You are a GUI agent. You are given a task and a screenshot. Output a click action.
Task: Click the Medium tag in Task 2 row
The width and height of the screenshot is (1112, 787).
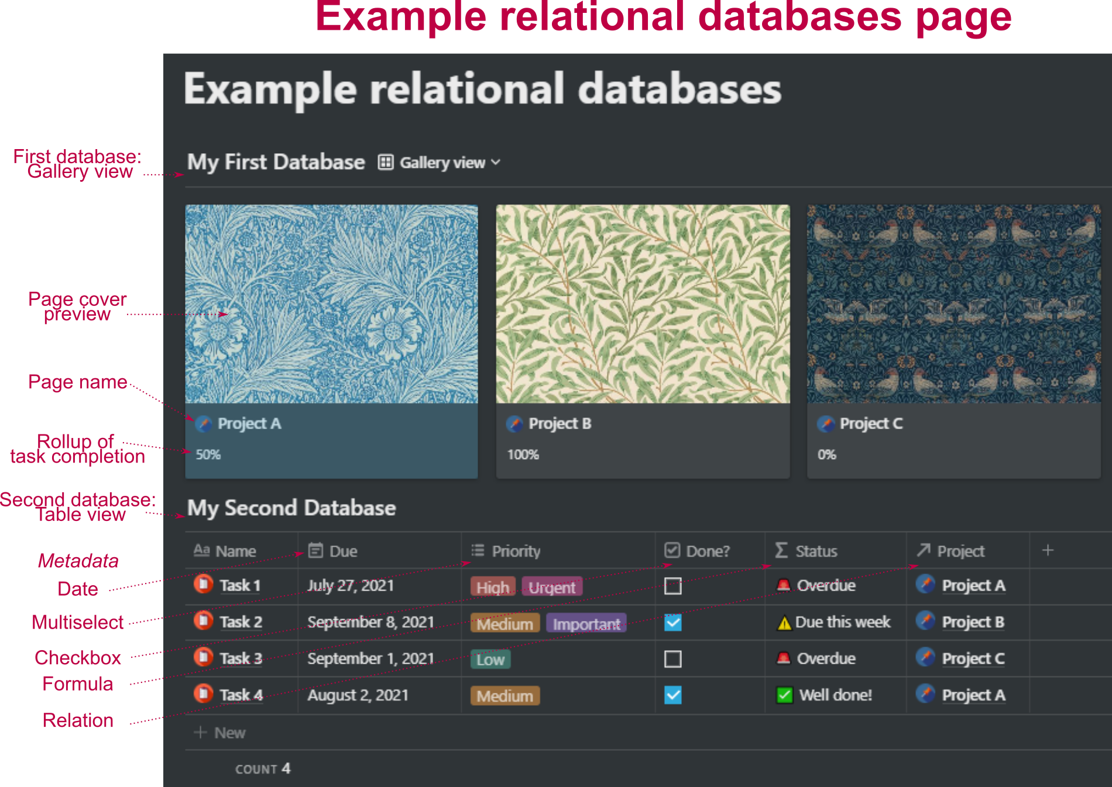click(505, 624)
